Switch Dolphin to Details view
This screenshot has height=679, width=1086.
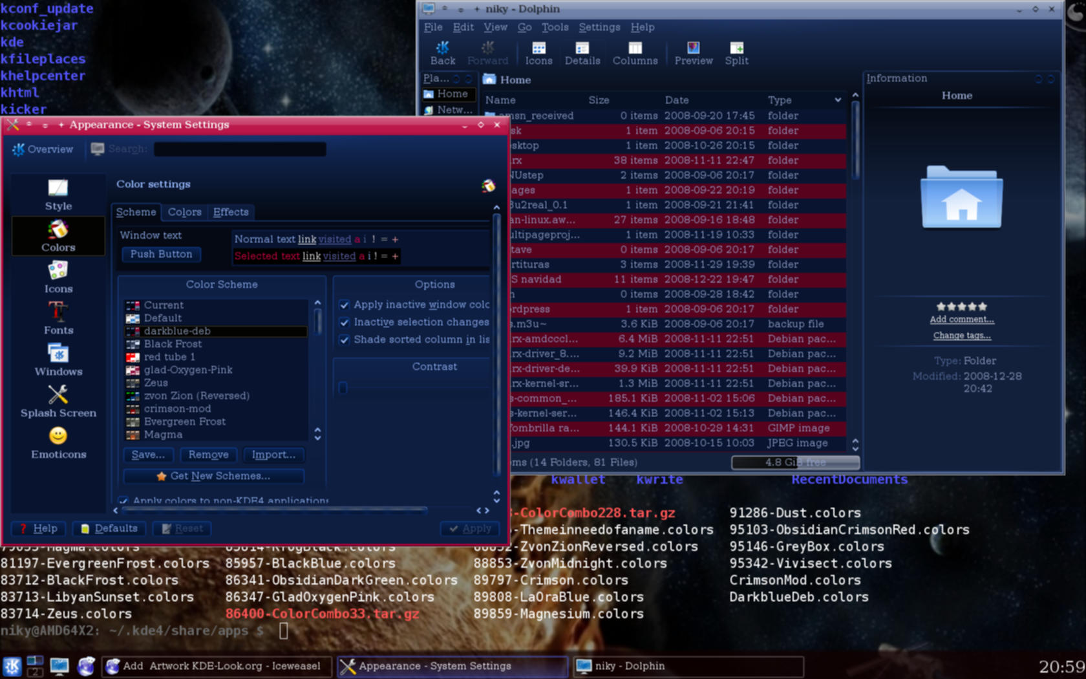(x=582, y=53)
